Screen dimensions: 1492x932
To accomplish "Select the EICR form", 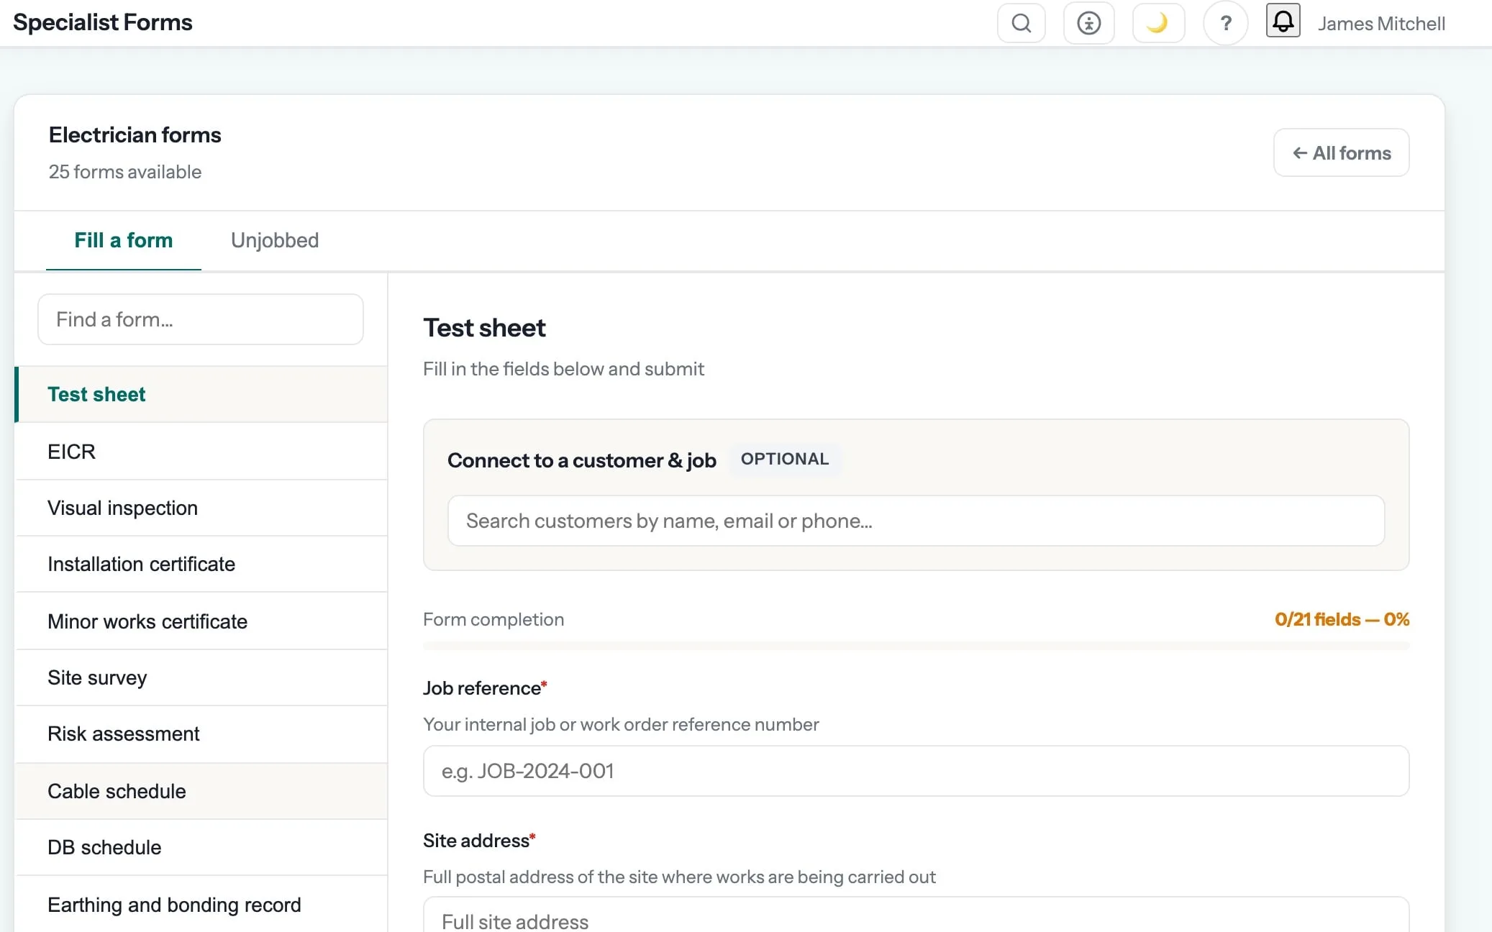I will click(201, 452).
